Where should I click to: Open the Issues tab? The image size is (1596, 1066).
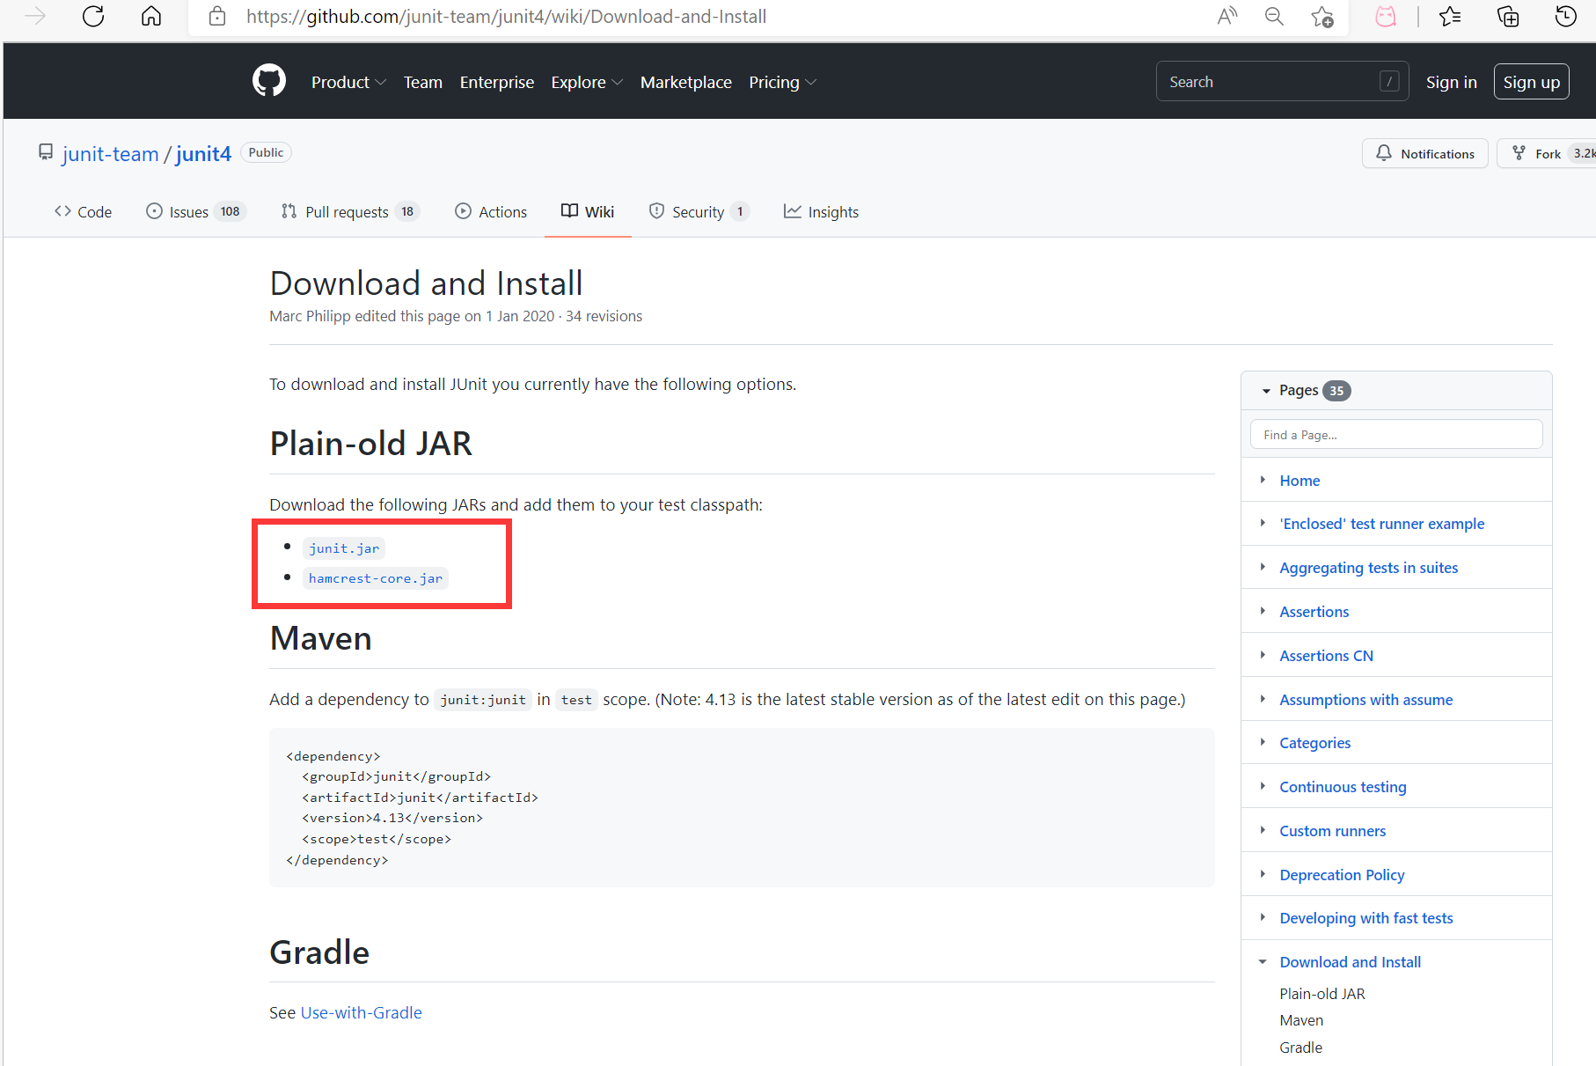[x=195, y=211]
